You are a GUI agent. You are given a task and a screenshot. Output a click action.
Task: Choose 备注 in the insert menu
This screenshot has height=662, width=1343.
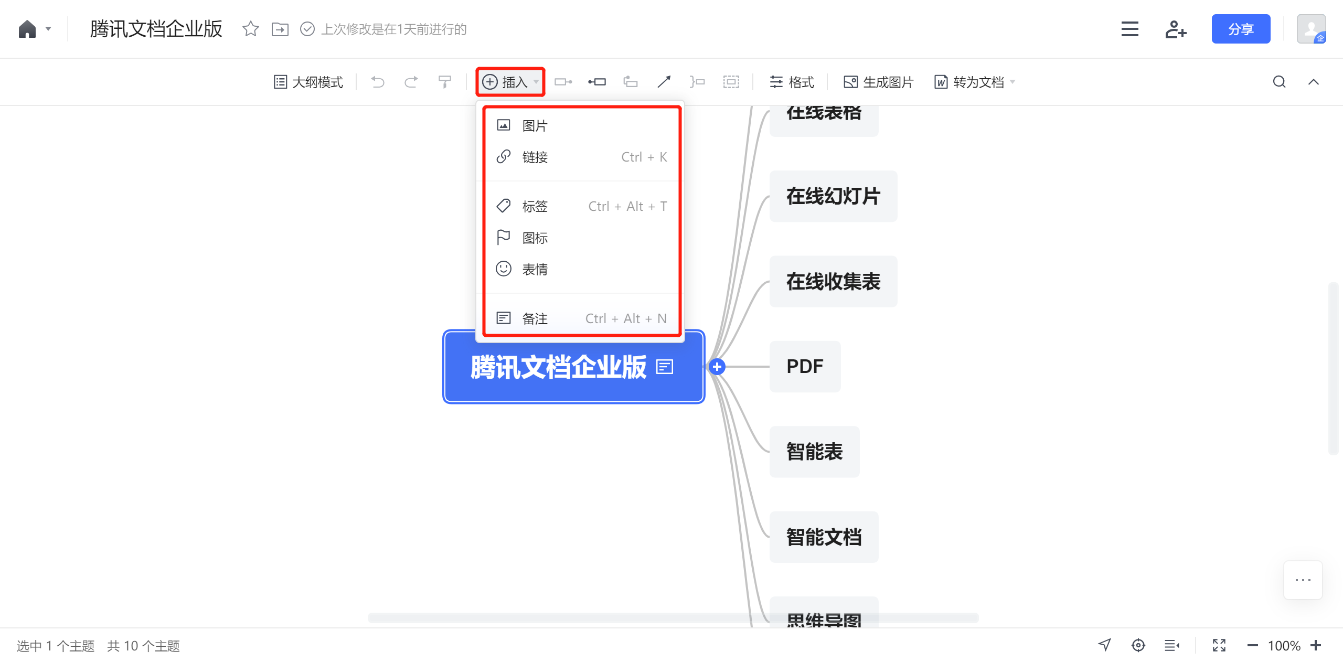pyautogui.click(x=534, y=318)
